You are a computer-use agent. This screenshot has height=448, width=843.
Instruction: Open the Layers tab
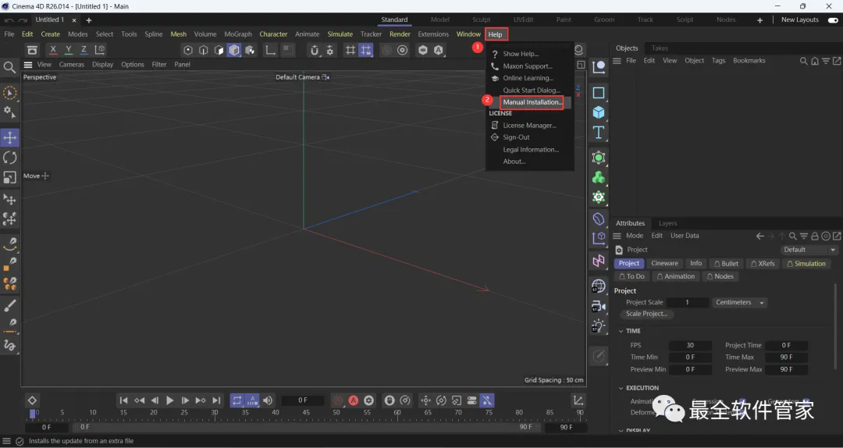[x=667, y=223]
